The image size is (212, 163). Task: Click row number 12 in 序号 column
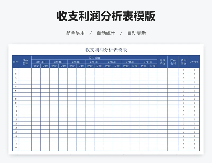click(x=16, y=115)
